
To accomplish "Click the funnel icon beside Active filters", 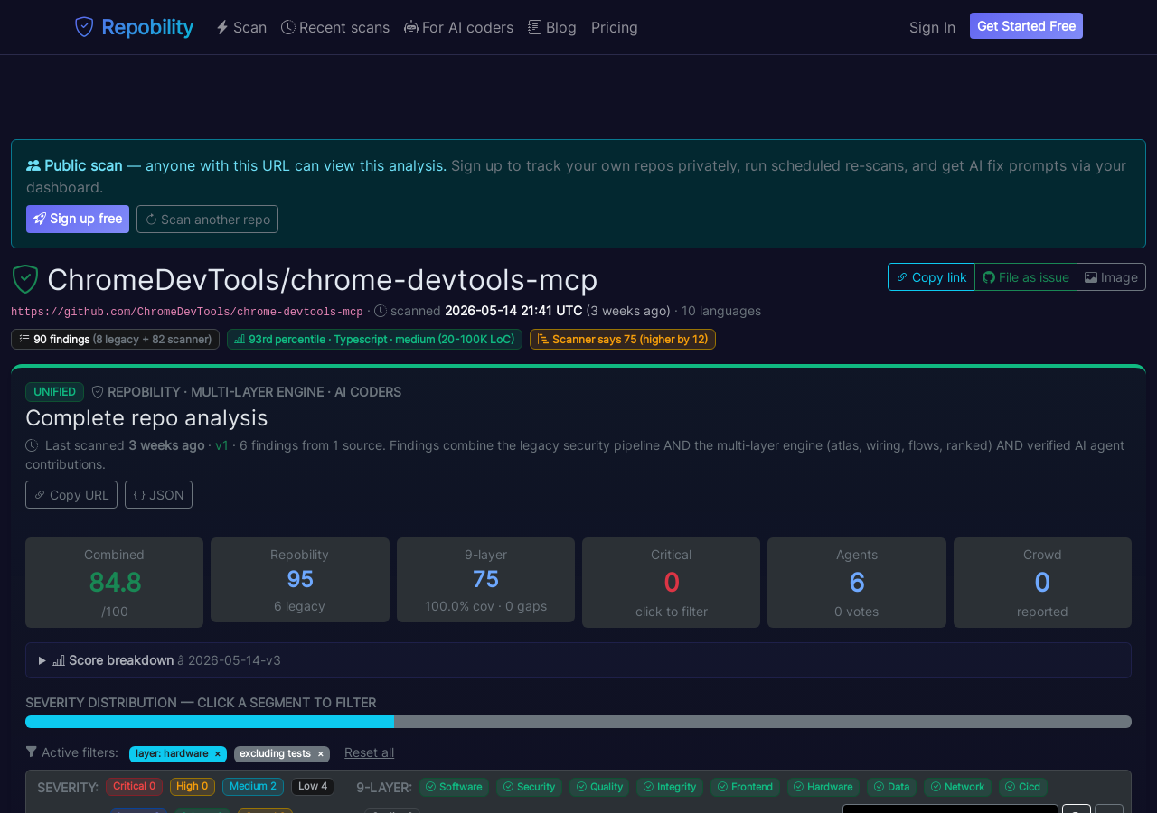I will pyautogui.click(x=32, y=752).
